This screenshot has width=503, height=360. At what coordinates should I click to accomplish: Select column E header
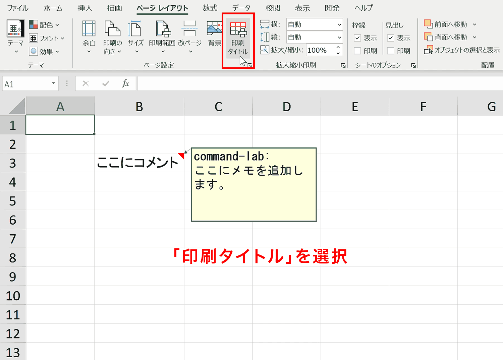(x=355, y=106)
